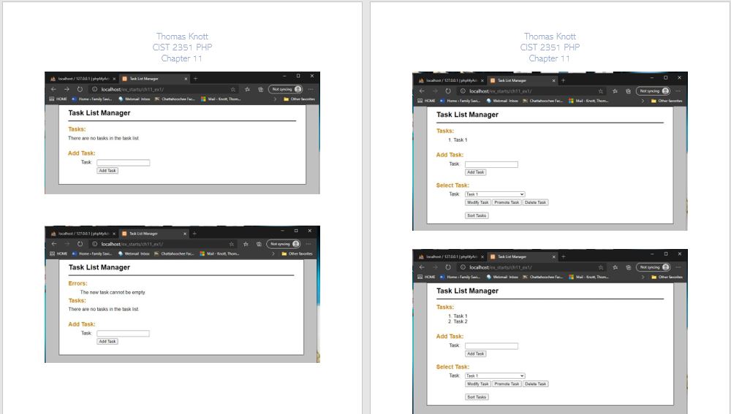Click the favorites star in the Errors screenshot address bar
This screenshot has width=731, height=414.
(231, 244)
